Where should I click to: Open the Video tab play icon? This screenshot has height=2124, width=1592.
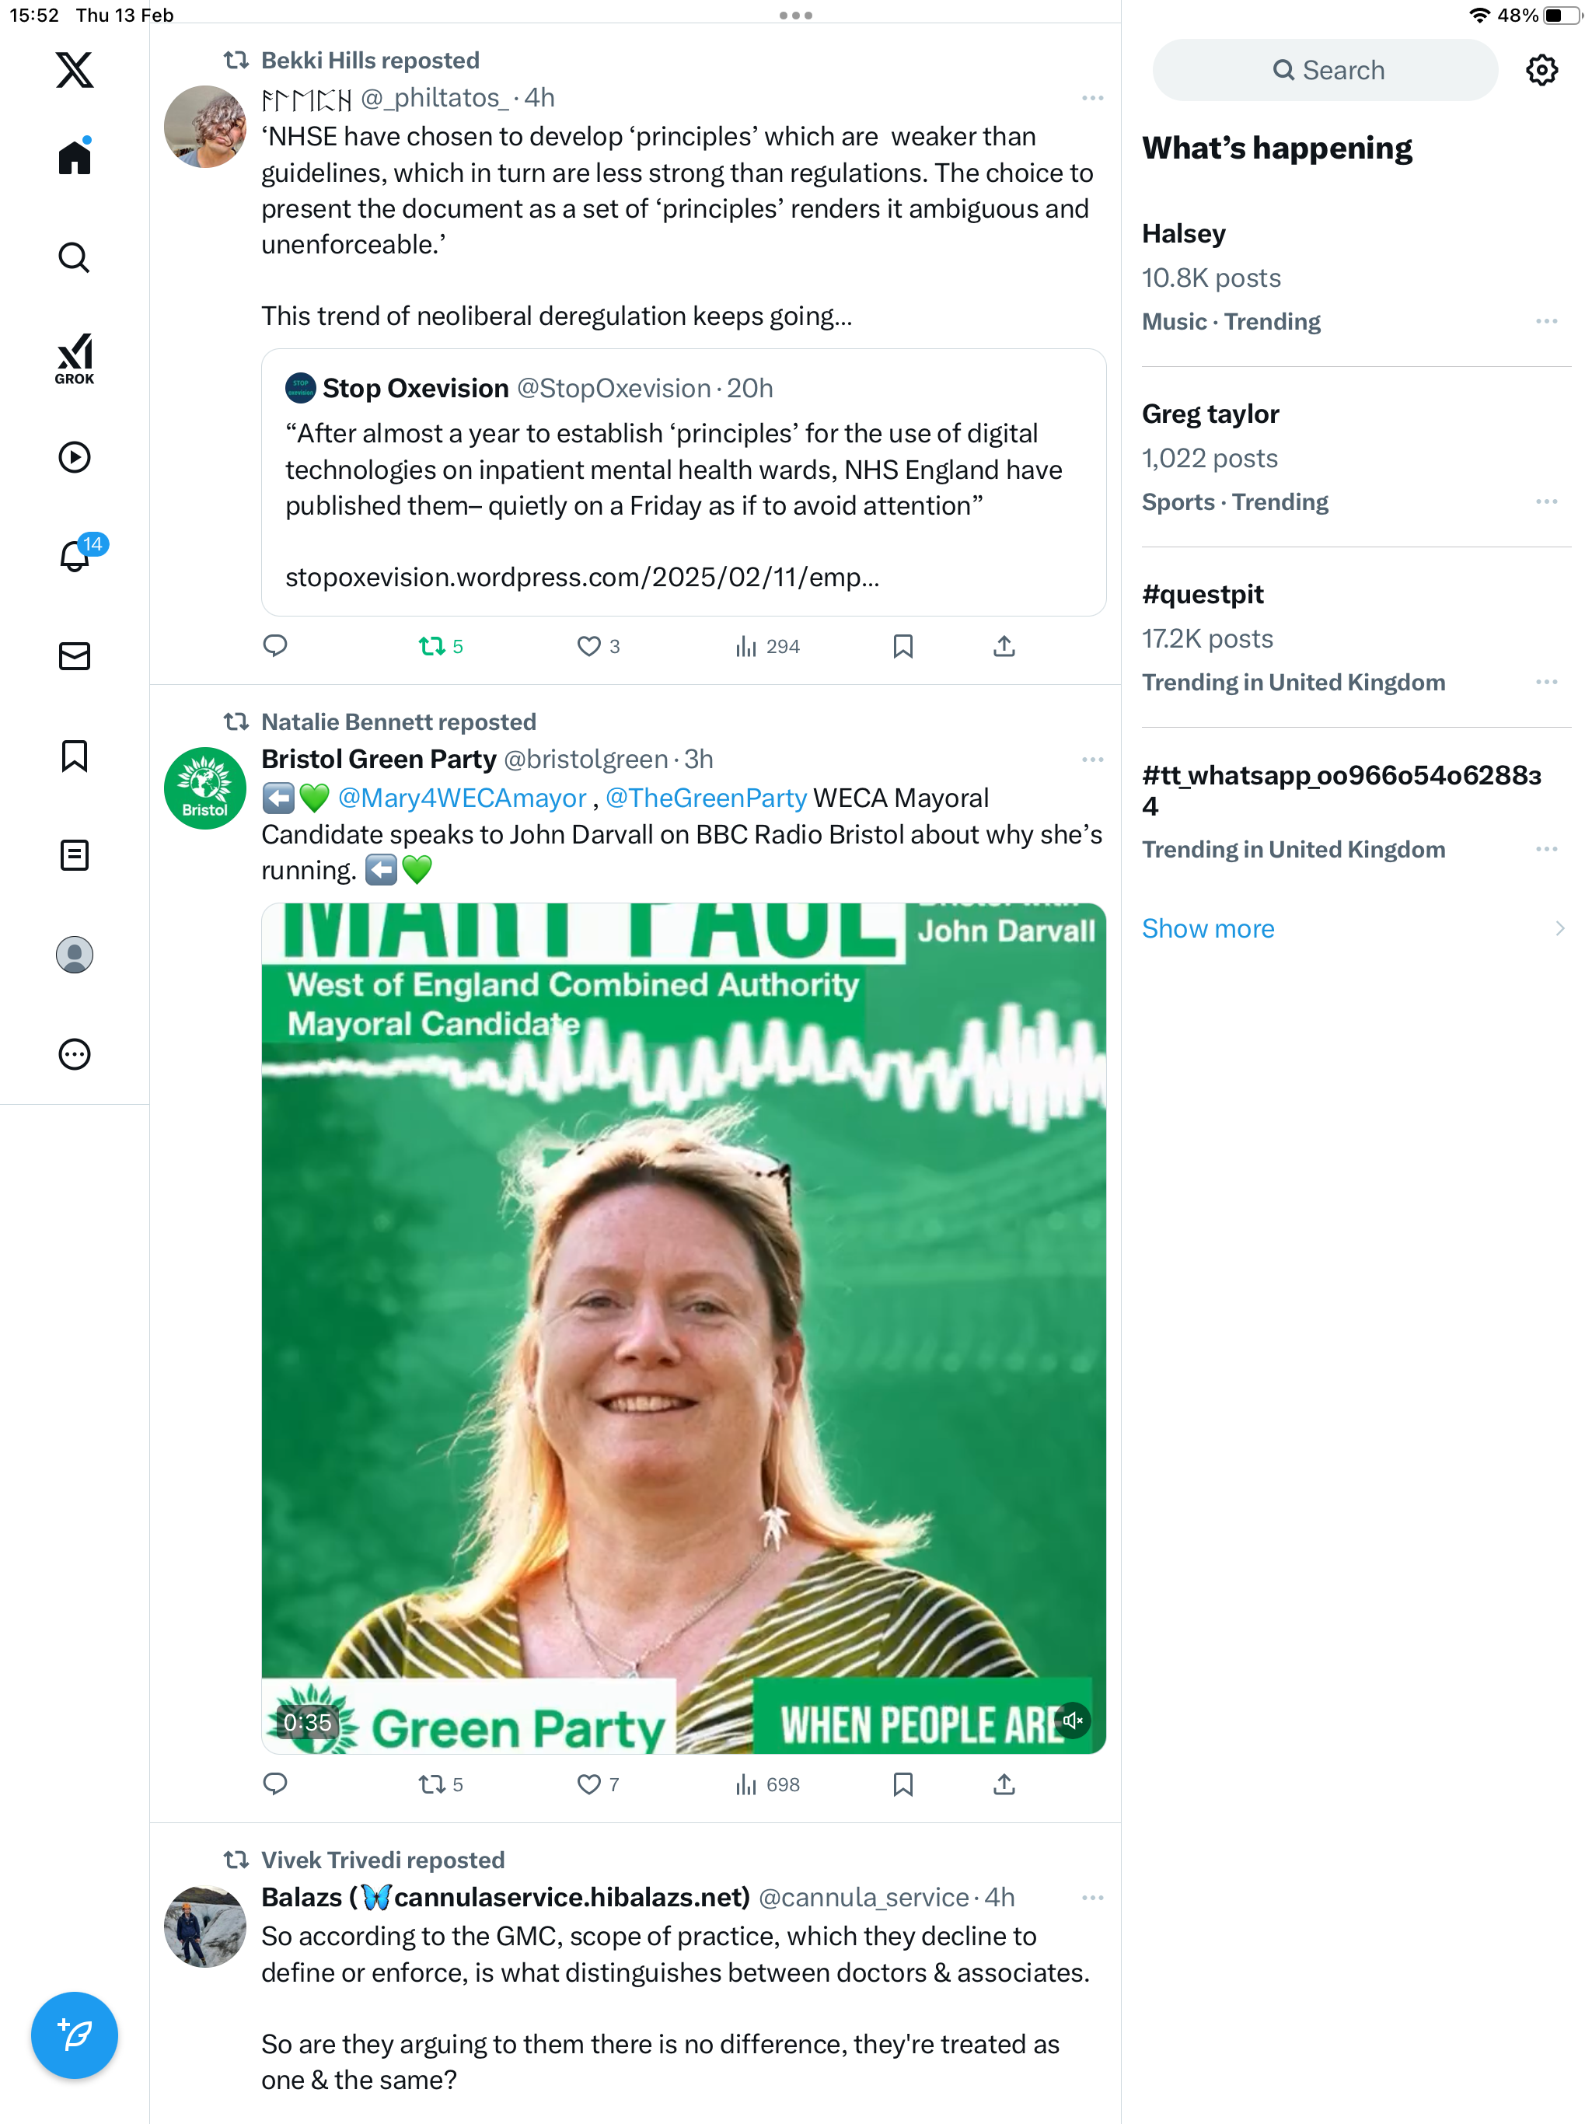74,457
